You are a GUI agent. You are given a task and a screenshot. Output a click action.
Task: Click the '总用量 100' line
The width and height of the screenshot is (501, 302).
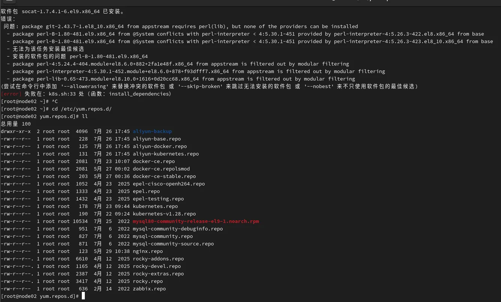click(16, 124)
